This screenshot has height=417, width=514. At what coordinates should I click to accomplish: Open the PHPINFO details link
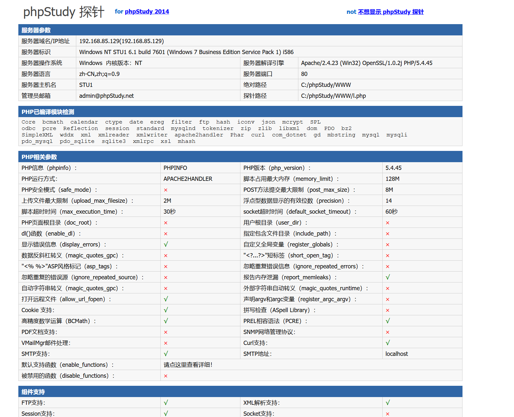pyautogui.click(x=175, y=168)
